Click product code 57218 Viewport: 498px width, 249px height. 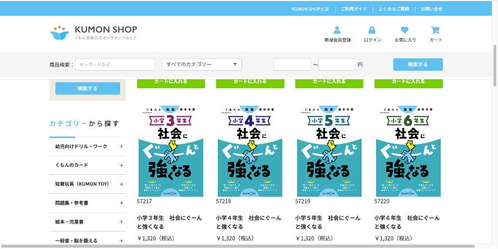(x=223, y=201)
